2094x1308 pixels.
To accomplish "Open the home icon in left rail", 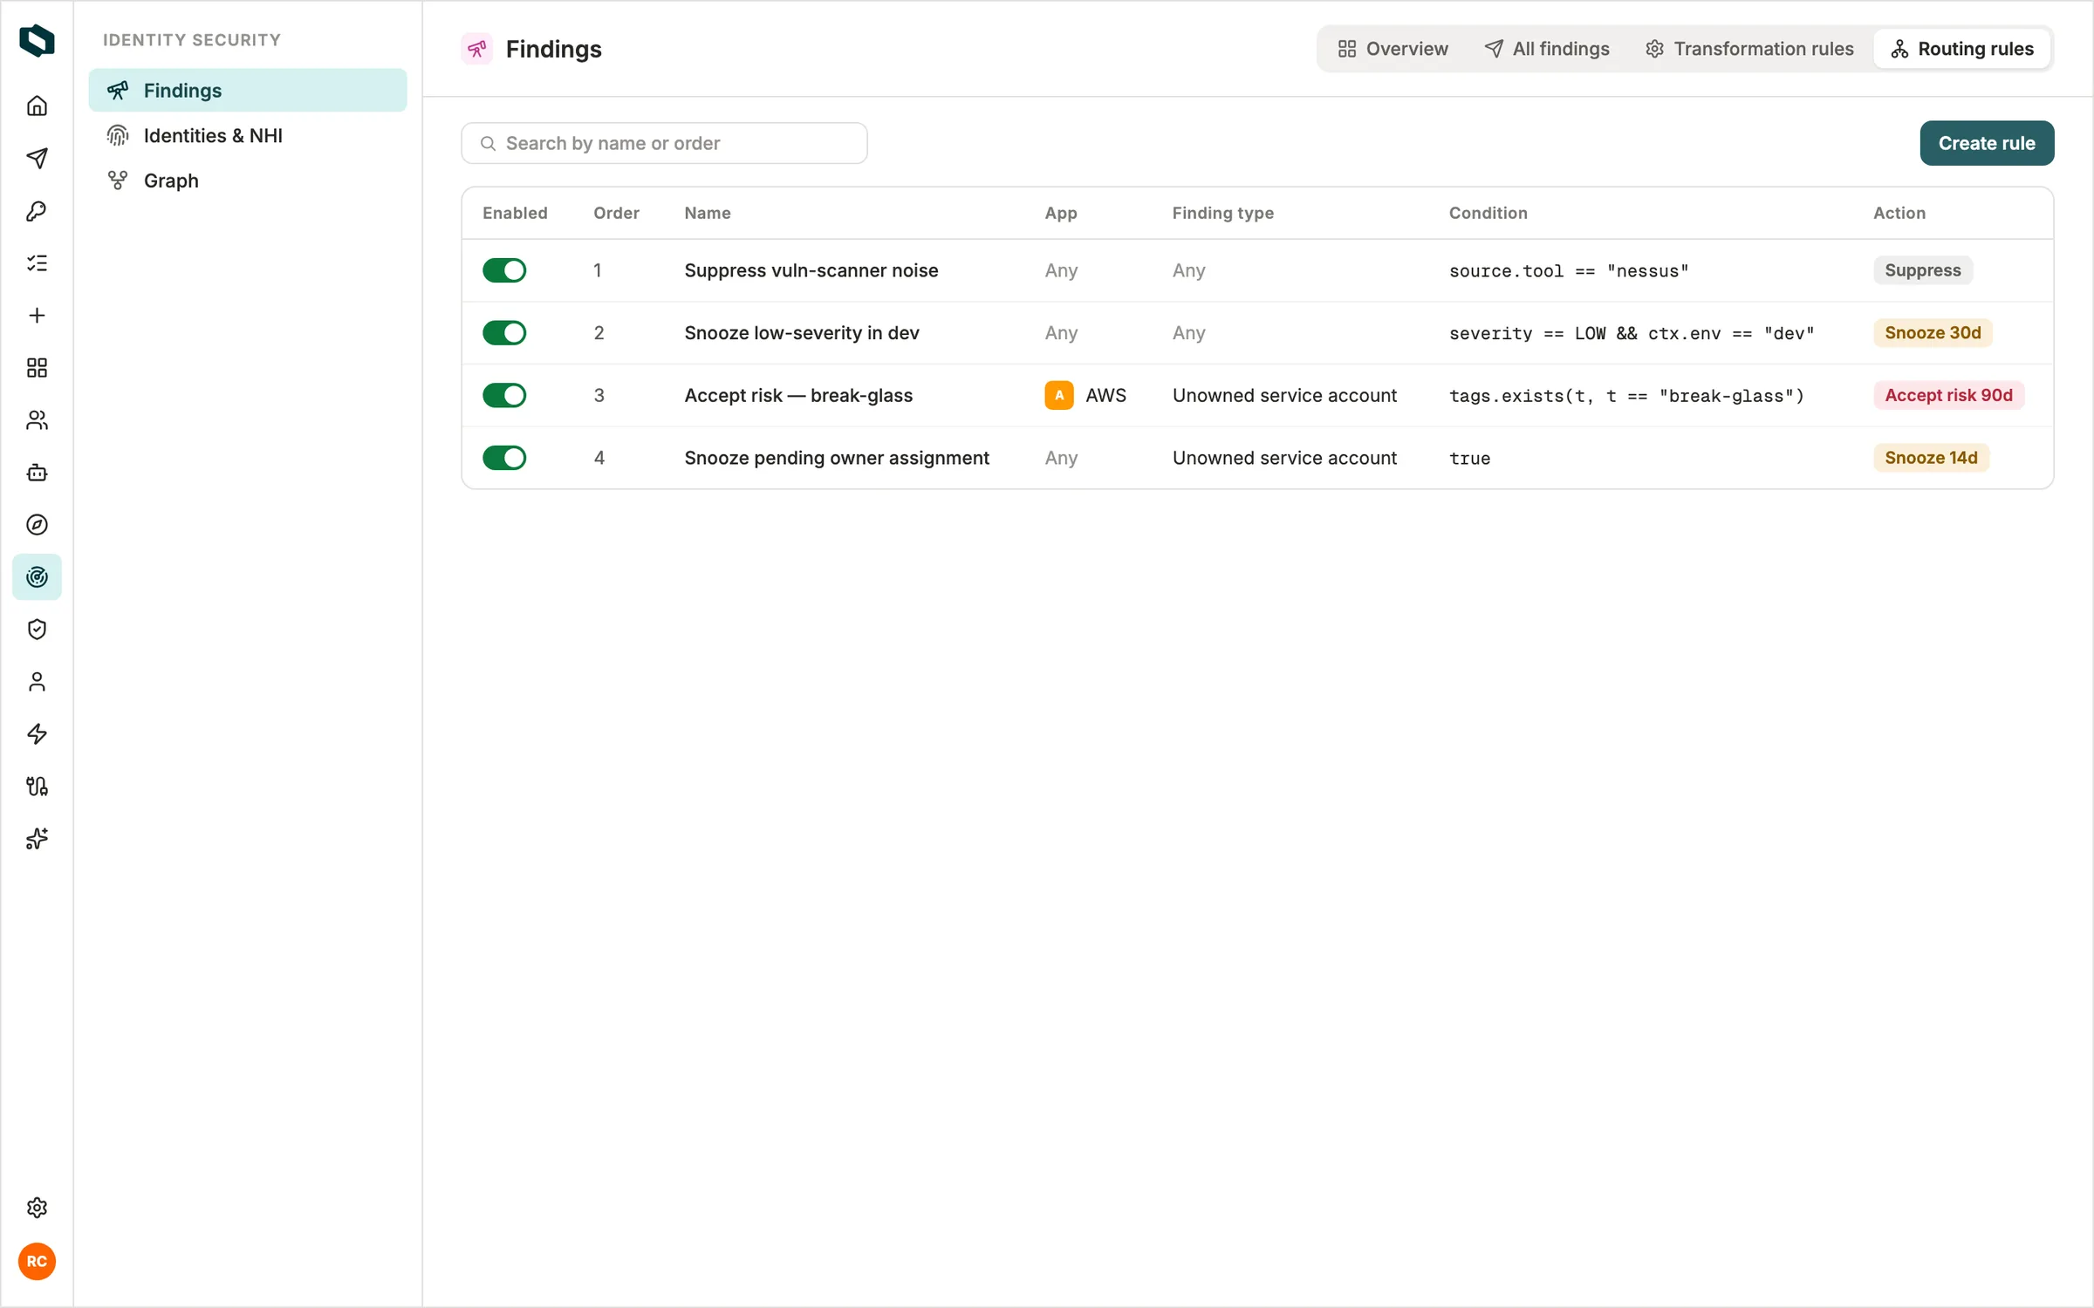I will (x=37, y=106).
